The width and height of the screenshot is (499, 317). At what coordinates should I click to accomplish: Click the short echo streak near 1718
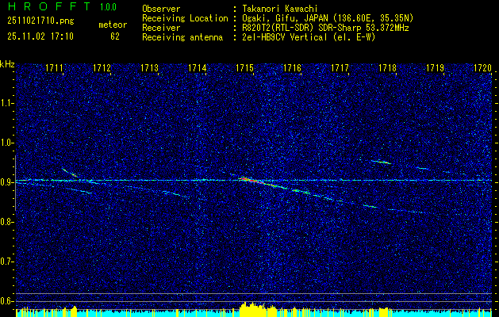[x=381, y=162]
